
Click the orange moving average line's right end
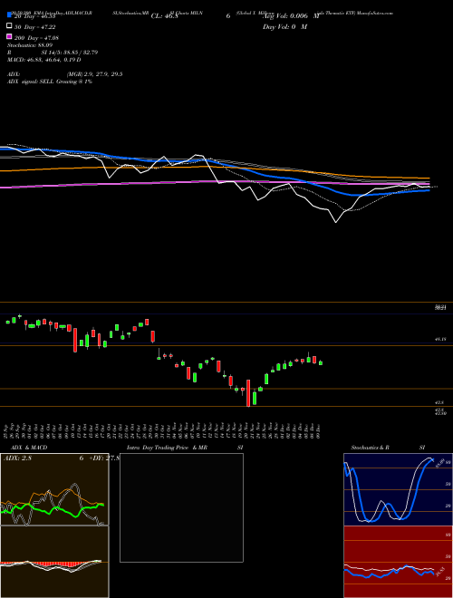coord(428,178)
